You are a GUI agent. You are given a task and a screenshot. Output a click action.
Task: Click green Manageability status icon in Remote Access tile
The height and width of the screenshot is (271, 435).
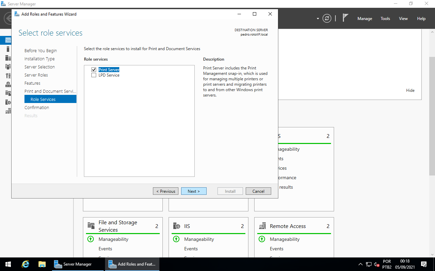click(262, 239)
